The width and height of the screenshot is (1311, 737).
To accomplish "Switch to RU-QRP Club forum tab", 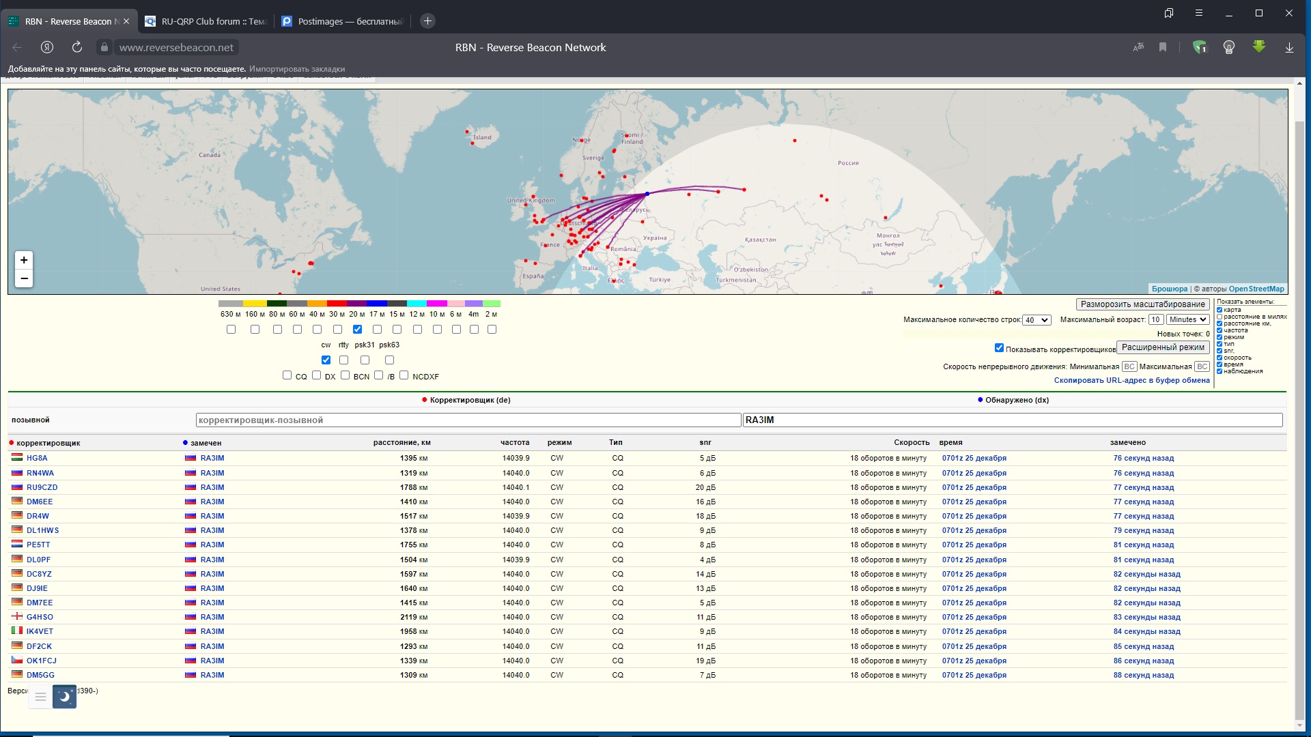I will [207, 21].
